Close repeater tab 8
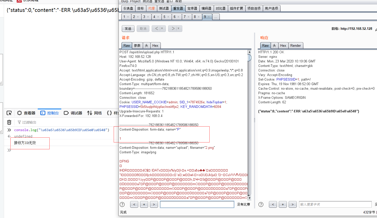Image resolution: width=377 pixels, height=218 pixels. click(x=199, y=17)
